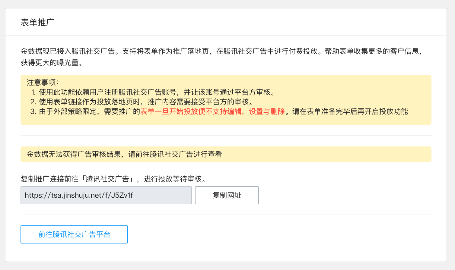Click the red 设置与删除 text
The image size is (455, 270).
pyautogui.click(x=267, y=111)
